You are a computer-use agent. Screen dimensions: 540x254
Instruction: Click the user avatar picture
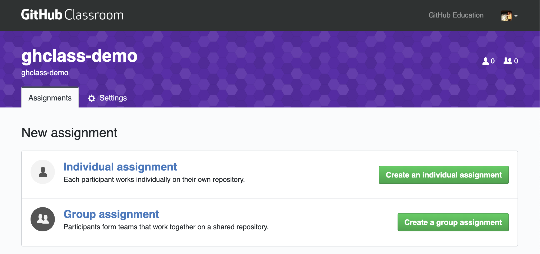click(x=506, y=16)
